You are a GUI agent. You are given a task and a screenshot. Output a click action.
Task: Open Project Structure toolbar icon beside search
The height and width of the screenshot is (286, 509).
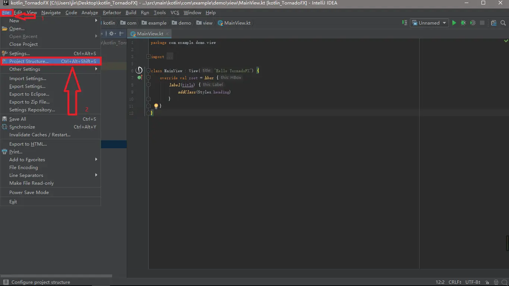pos(494,23)
